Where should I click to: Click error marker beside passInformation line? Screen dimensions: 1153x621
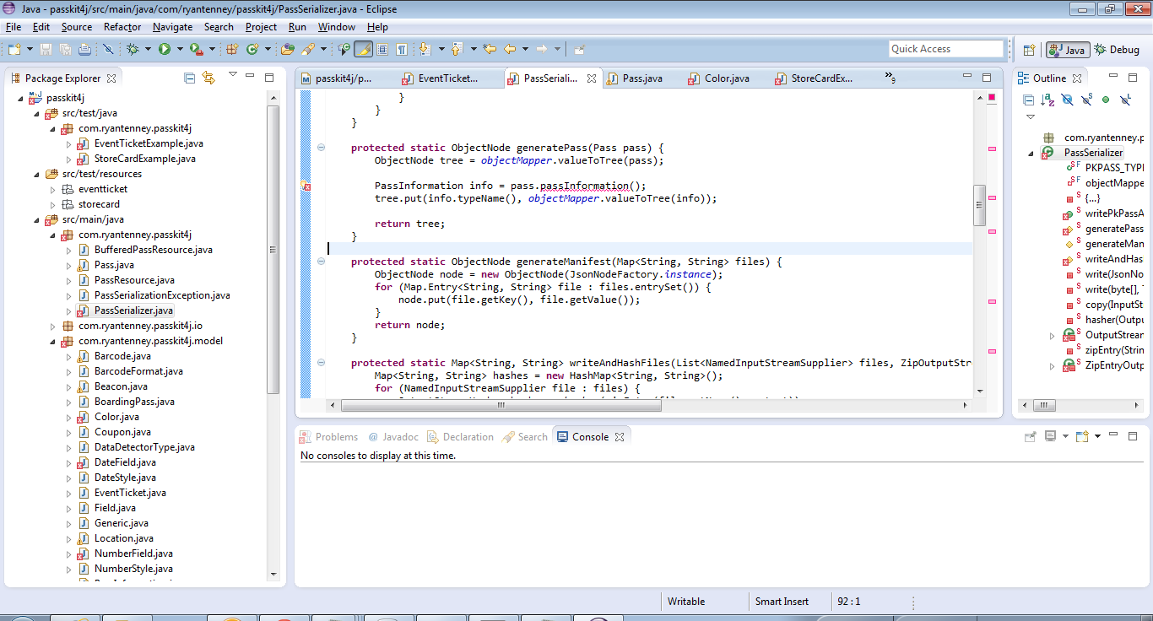[306, 186]
